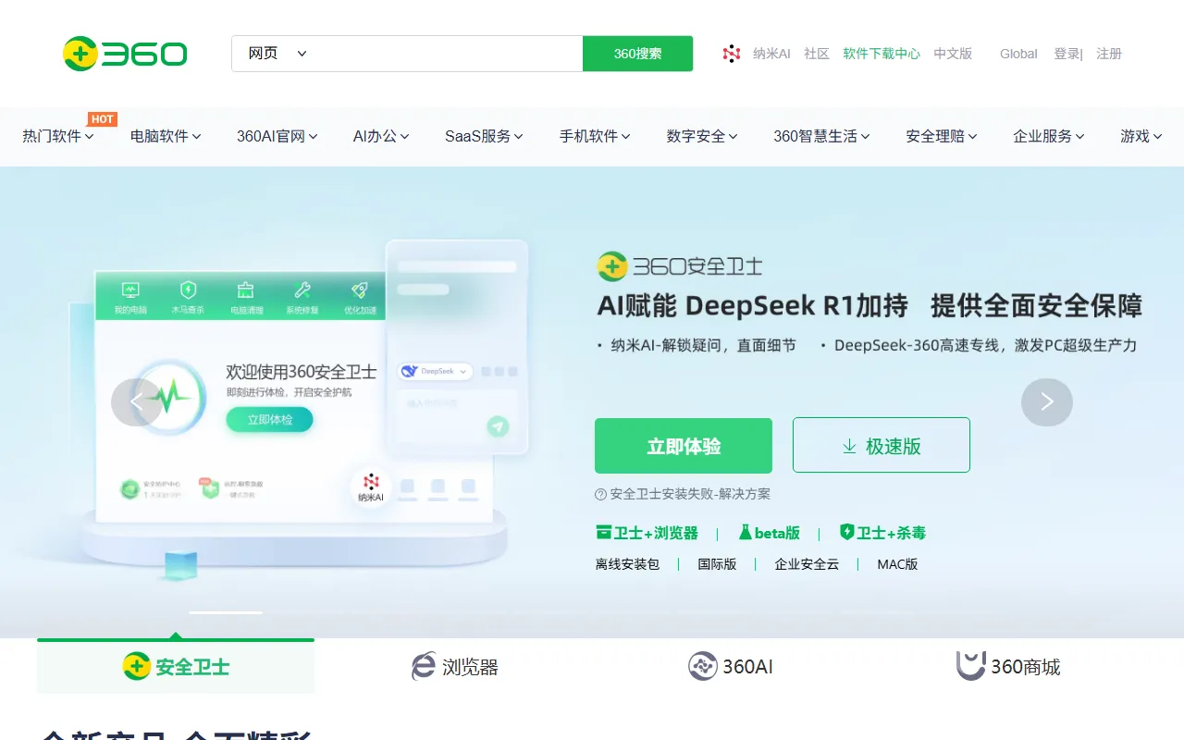
Task: Switch to the 浏览器 product tab
Action: pyautogui.click(x=454, y=666)
